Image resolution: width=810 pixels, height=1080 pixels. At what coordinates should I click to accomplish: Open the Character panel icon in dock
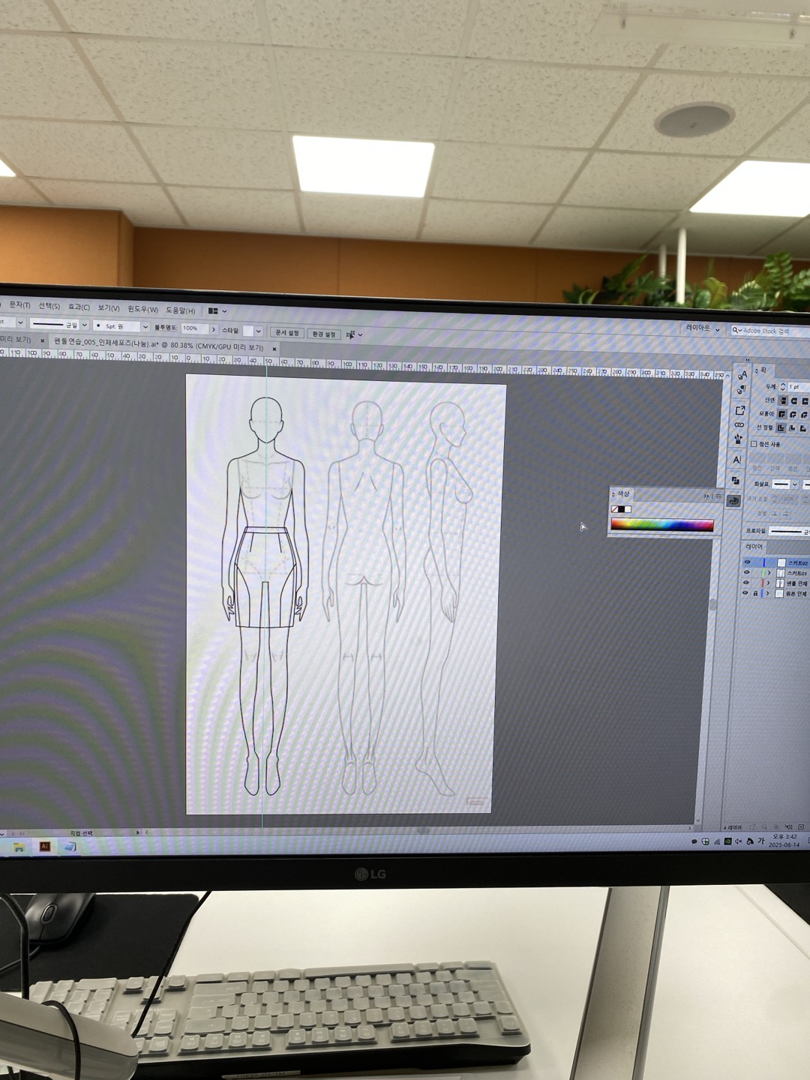click(736, 460)
